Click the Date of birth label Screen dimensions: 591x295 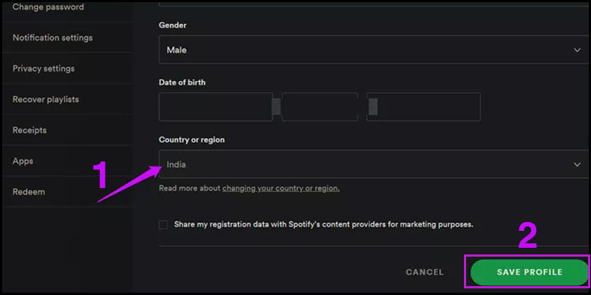pyautogui.click(x=182, y=83)
